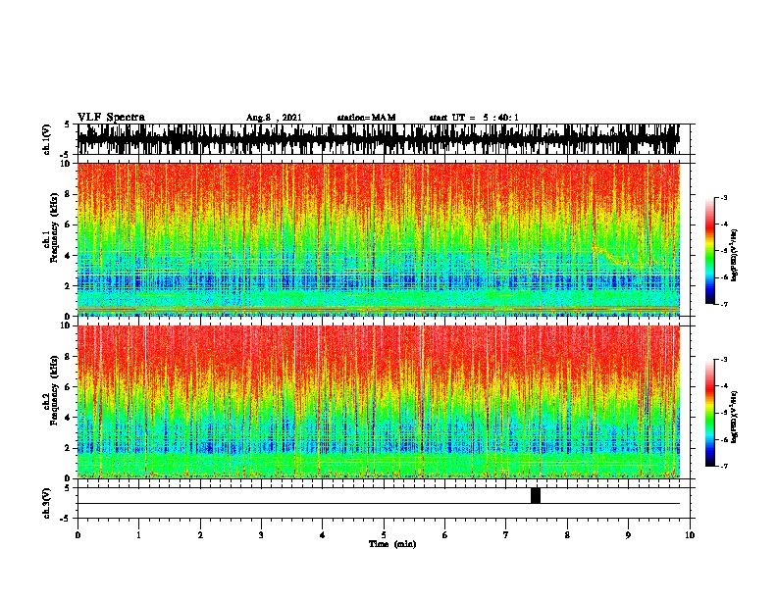Image resolution: width=777 pixels, height=600 pixels.
Task: Click the "-3" label on ch.2 color bar
Action: (x=724, y=360)
